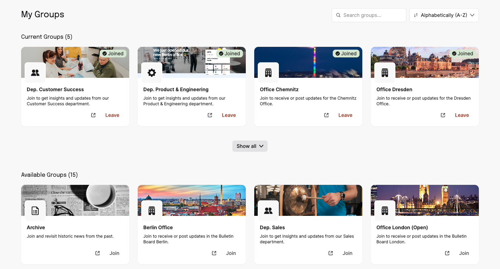Focus the Search groups input field
This screenshot has height=269, width=500.
pyautogui.click(x=369, y=15)
